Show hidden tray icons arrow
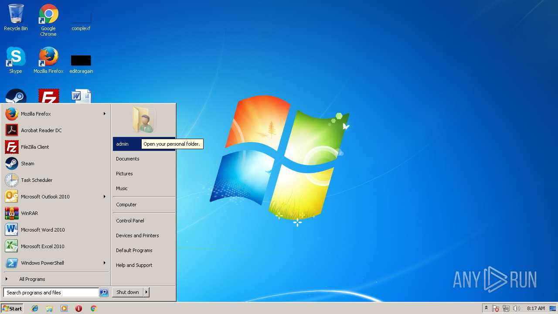This screenshot has width=558, height=314. pos(486,308)
